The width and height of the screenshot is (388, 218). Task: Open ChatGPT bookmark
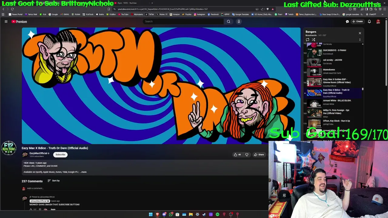(x=371, y=14)
